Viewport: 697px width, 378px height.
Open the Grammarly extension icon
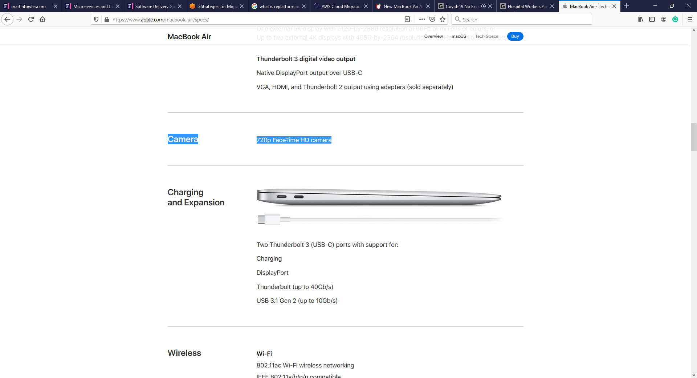[x=675, y=19]
